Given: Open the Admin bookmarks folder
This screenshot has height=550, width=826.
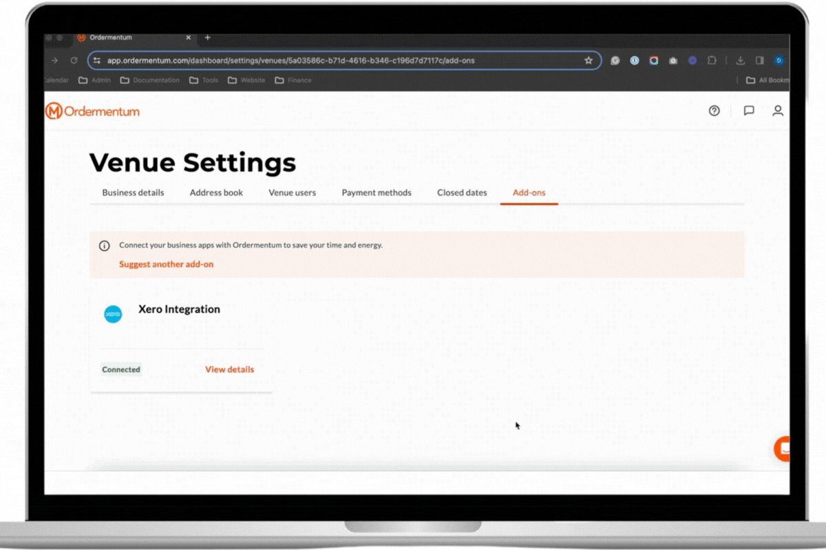Looking at the screenshot, I should [x=94, y=80].
